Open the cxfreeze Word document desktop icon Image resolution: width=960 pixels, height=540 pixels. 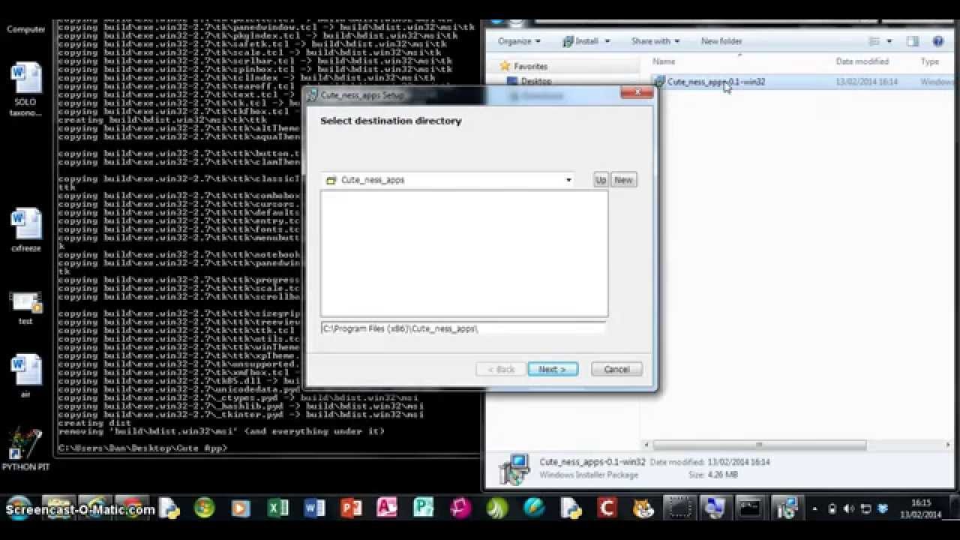point(25,230)
